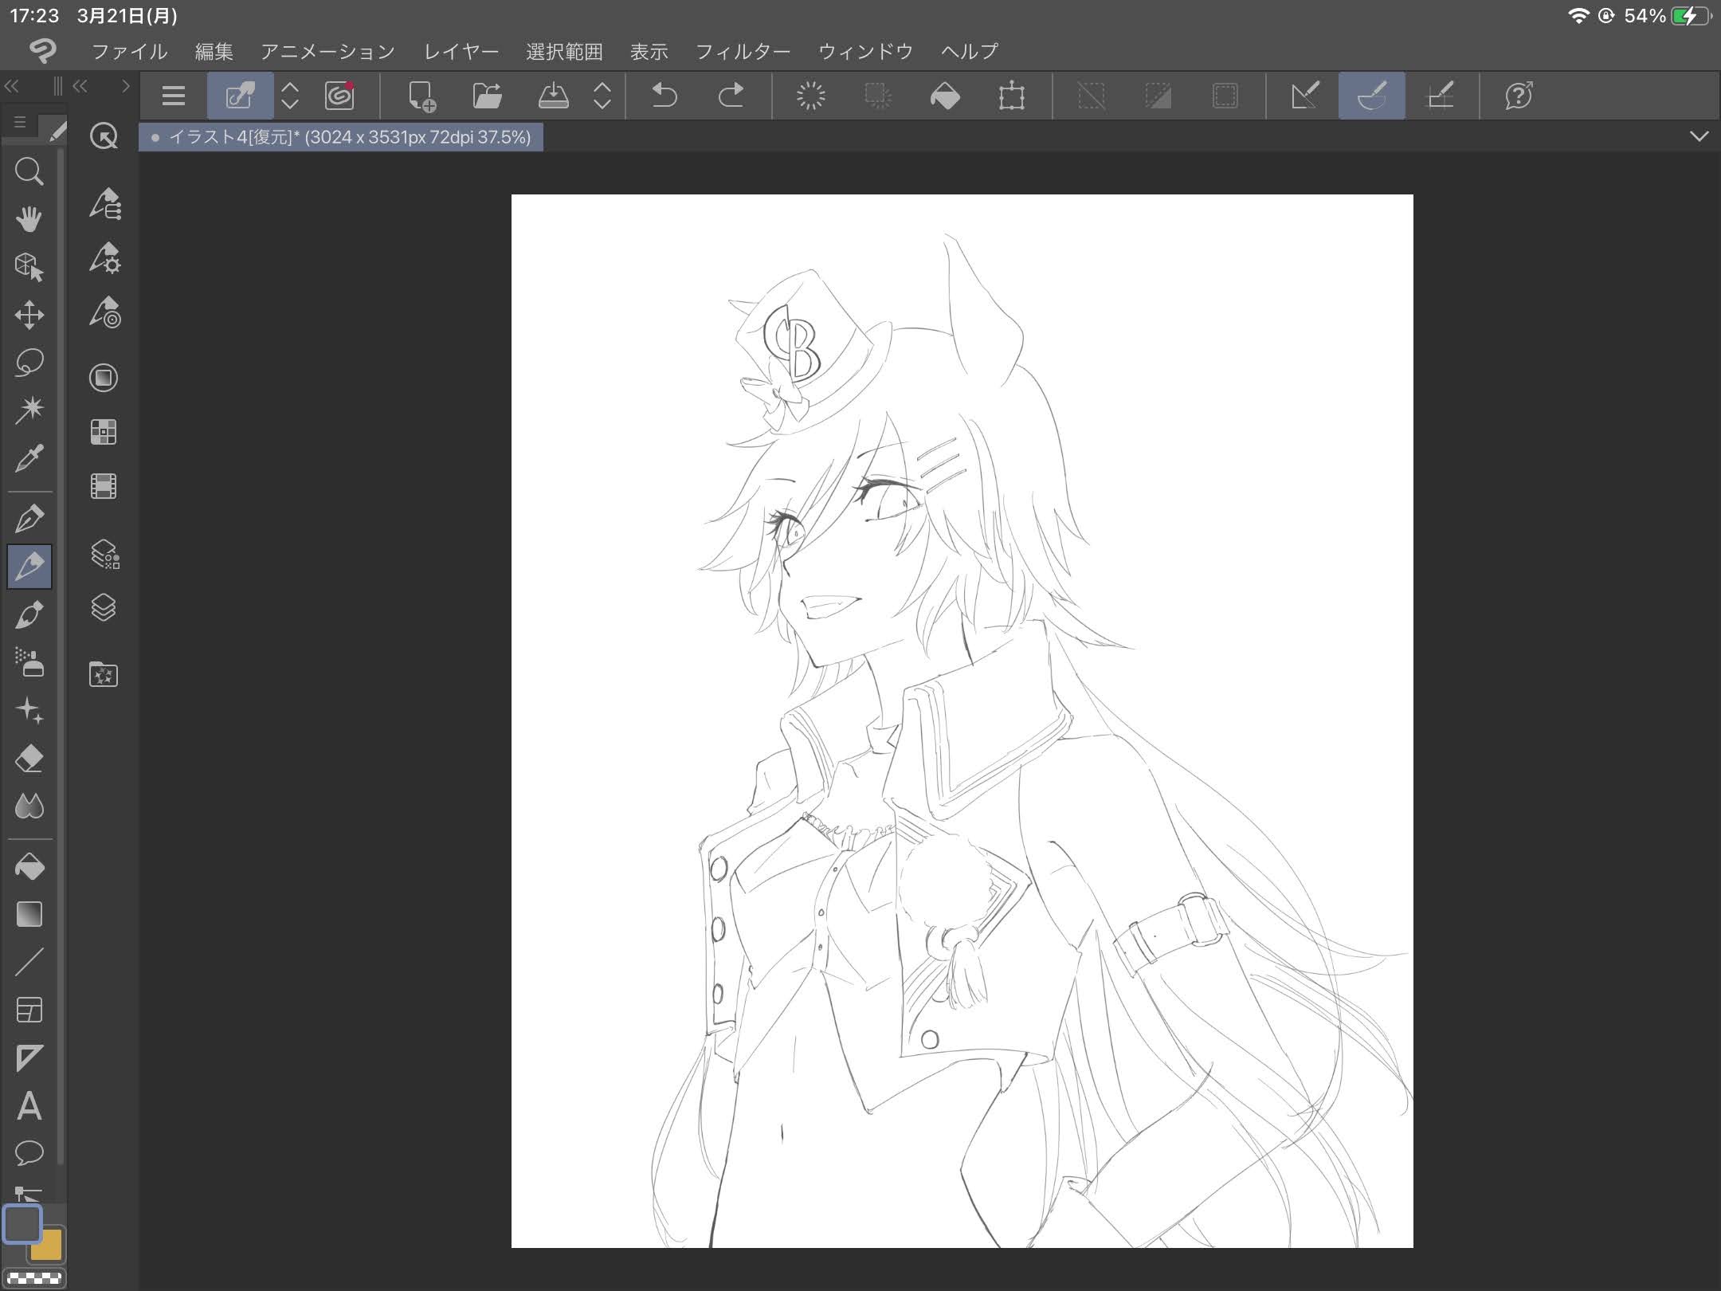Viewport: 1721px width, 1291px height.
Task: Select the Ruler tool
Action: coord(29,1058)
